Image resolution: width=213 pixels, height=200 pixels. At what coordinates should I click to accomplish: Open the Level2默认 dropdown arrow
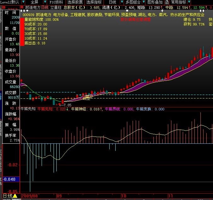[x=23, y=2]
